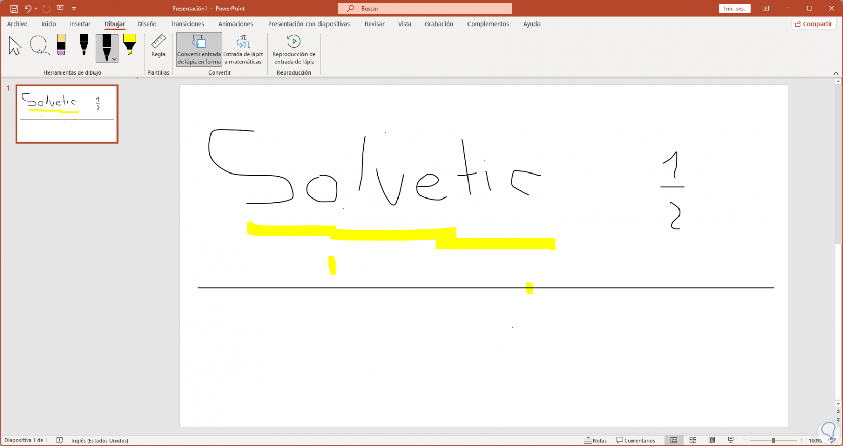Toggle the Comentarios pane

636,440
